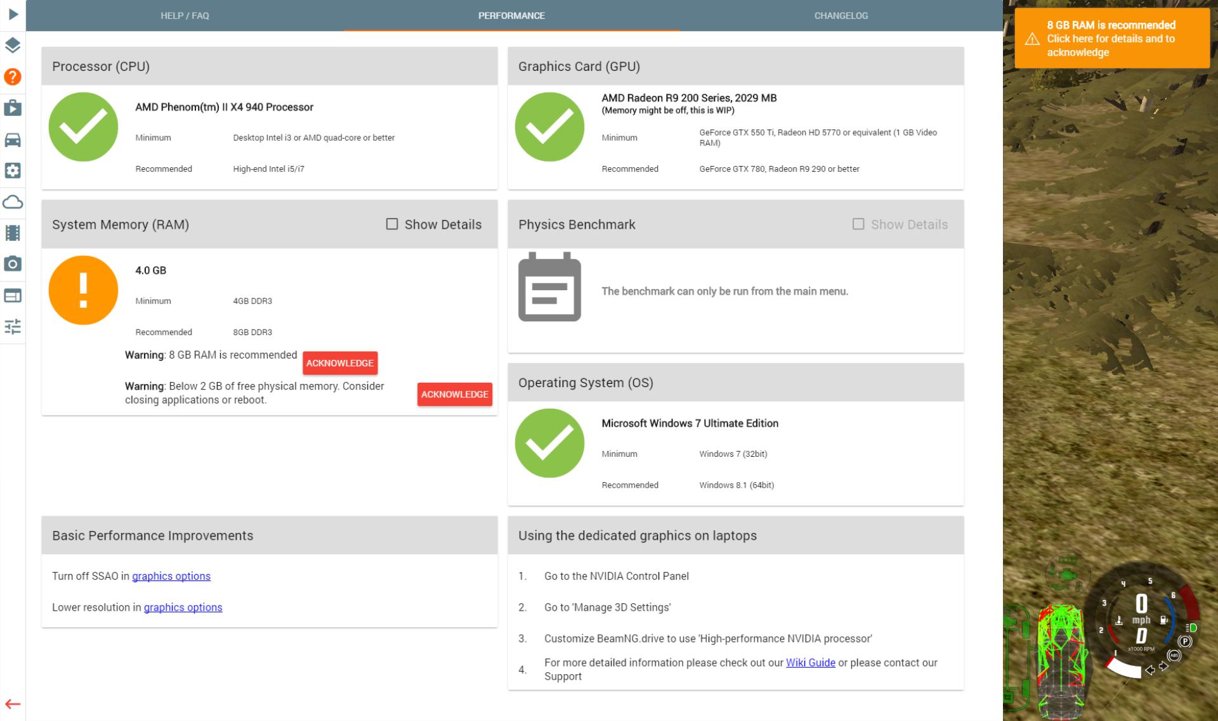Click the red back arrow icon

click(x=13, y=704)
